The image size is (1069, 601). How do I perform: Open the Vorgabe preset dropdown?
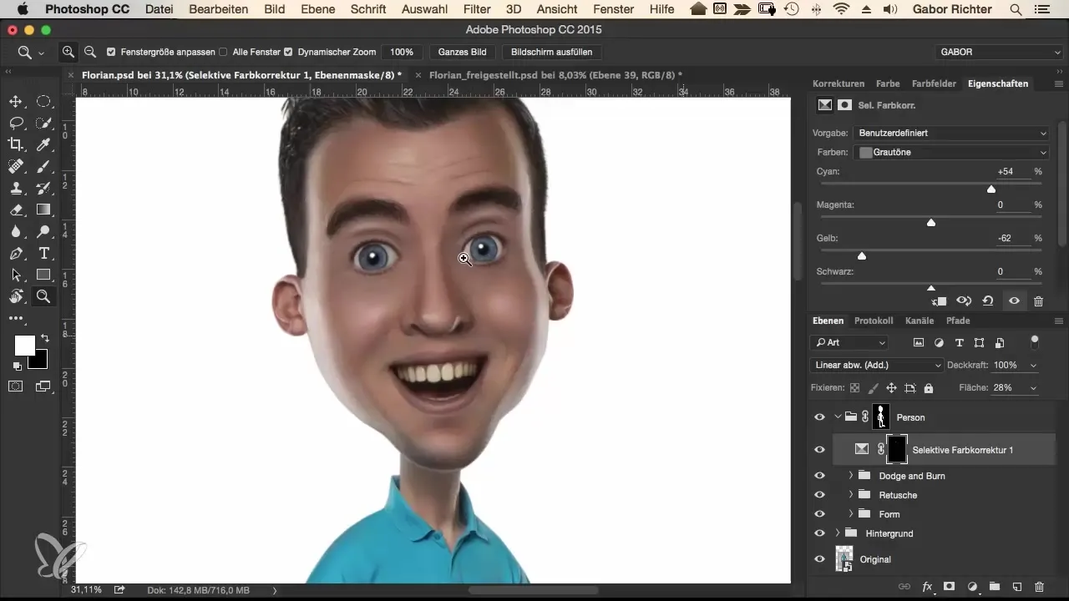951,133
